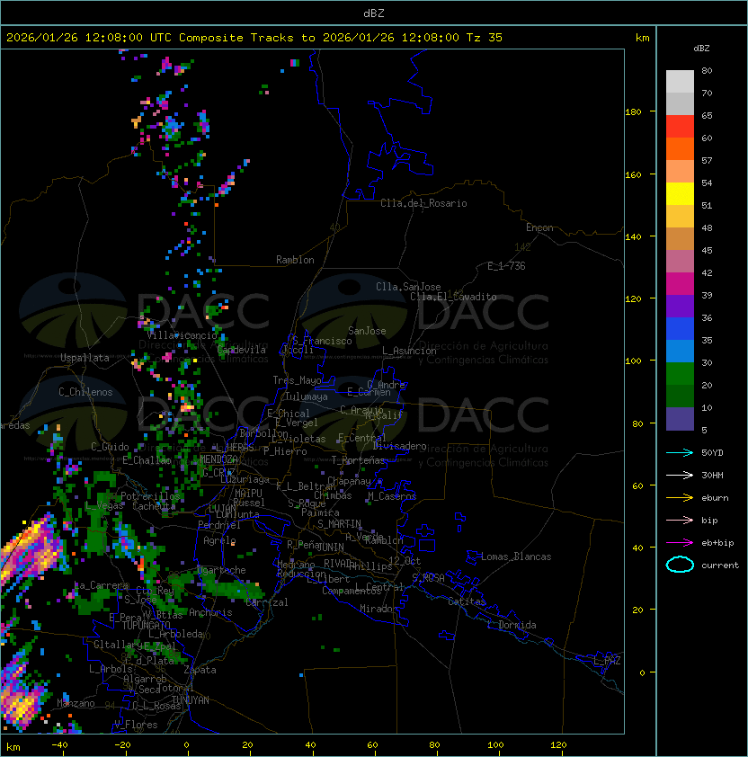Viewport: 748px width, 757px height.
Task: Pick the light gray 80 dBZ swatch
Action: (680, 81)
